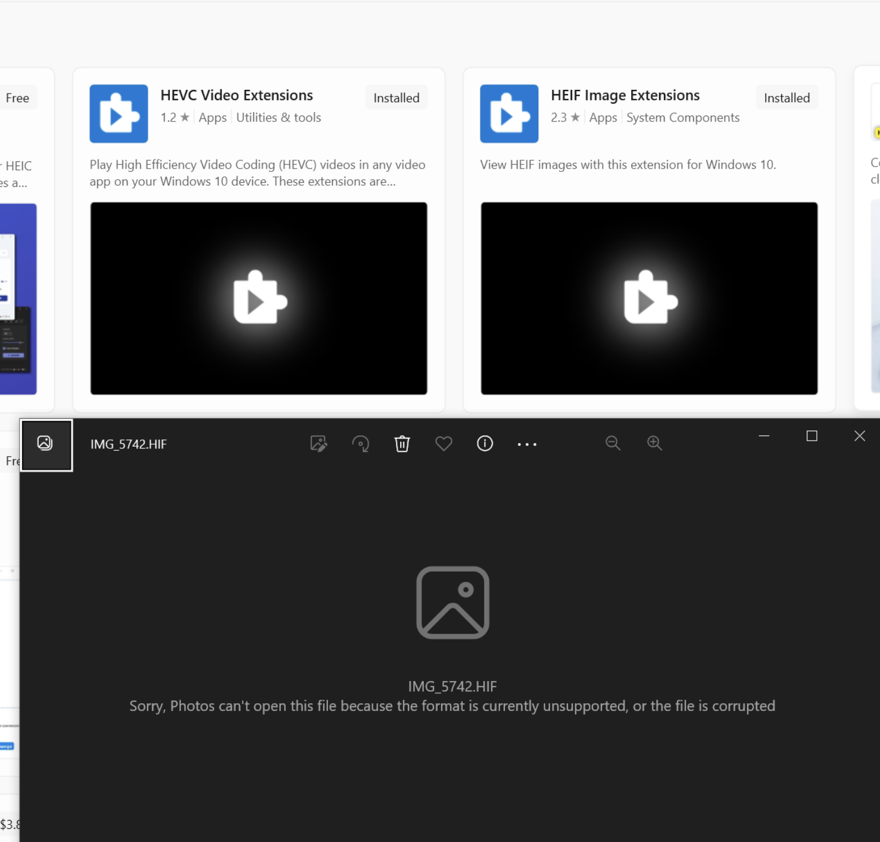Open the See more menu in Photos
This screenshot has width=880, height=842.
click(x=527, y=444)
